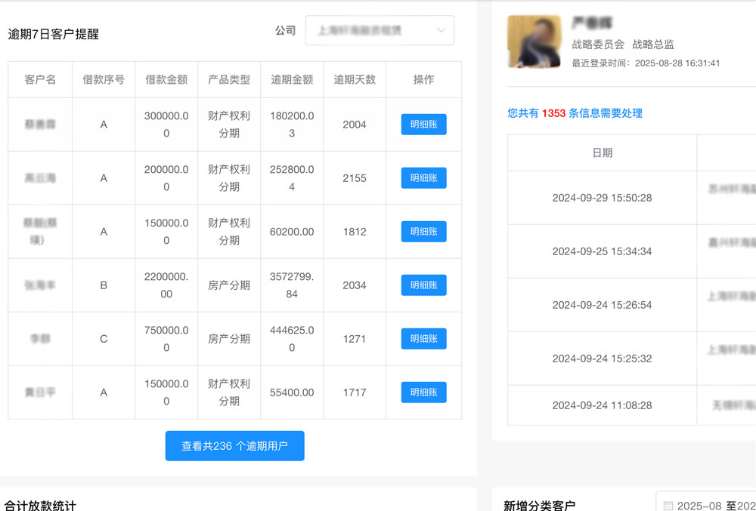Open the 2024-09-24 15:26:54 message row

click(602, 305)
